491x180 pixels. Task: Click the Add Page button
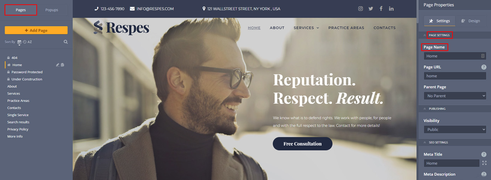click(36, 30)
